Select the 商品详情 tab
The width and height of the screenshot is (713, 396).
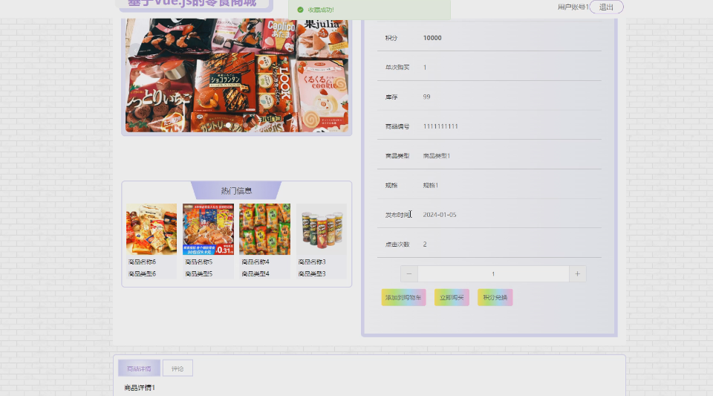(139, 369)
